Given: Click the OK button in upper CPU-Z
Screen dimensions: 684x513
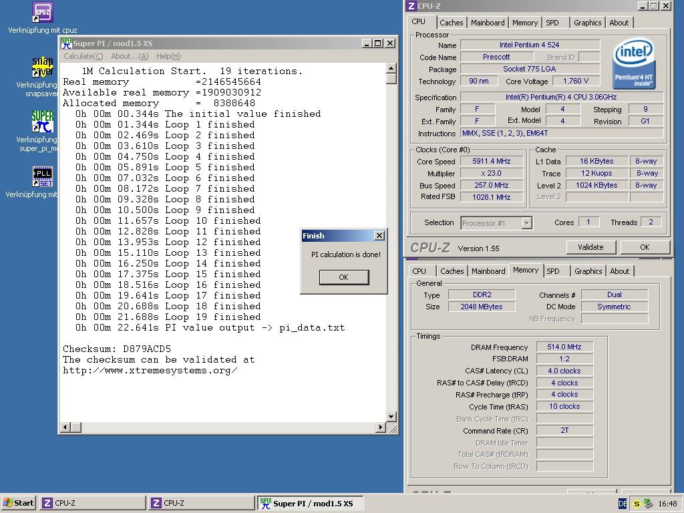Looking at the screenshot, I should 645,247.
